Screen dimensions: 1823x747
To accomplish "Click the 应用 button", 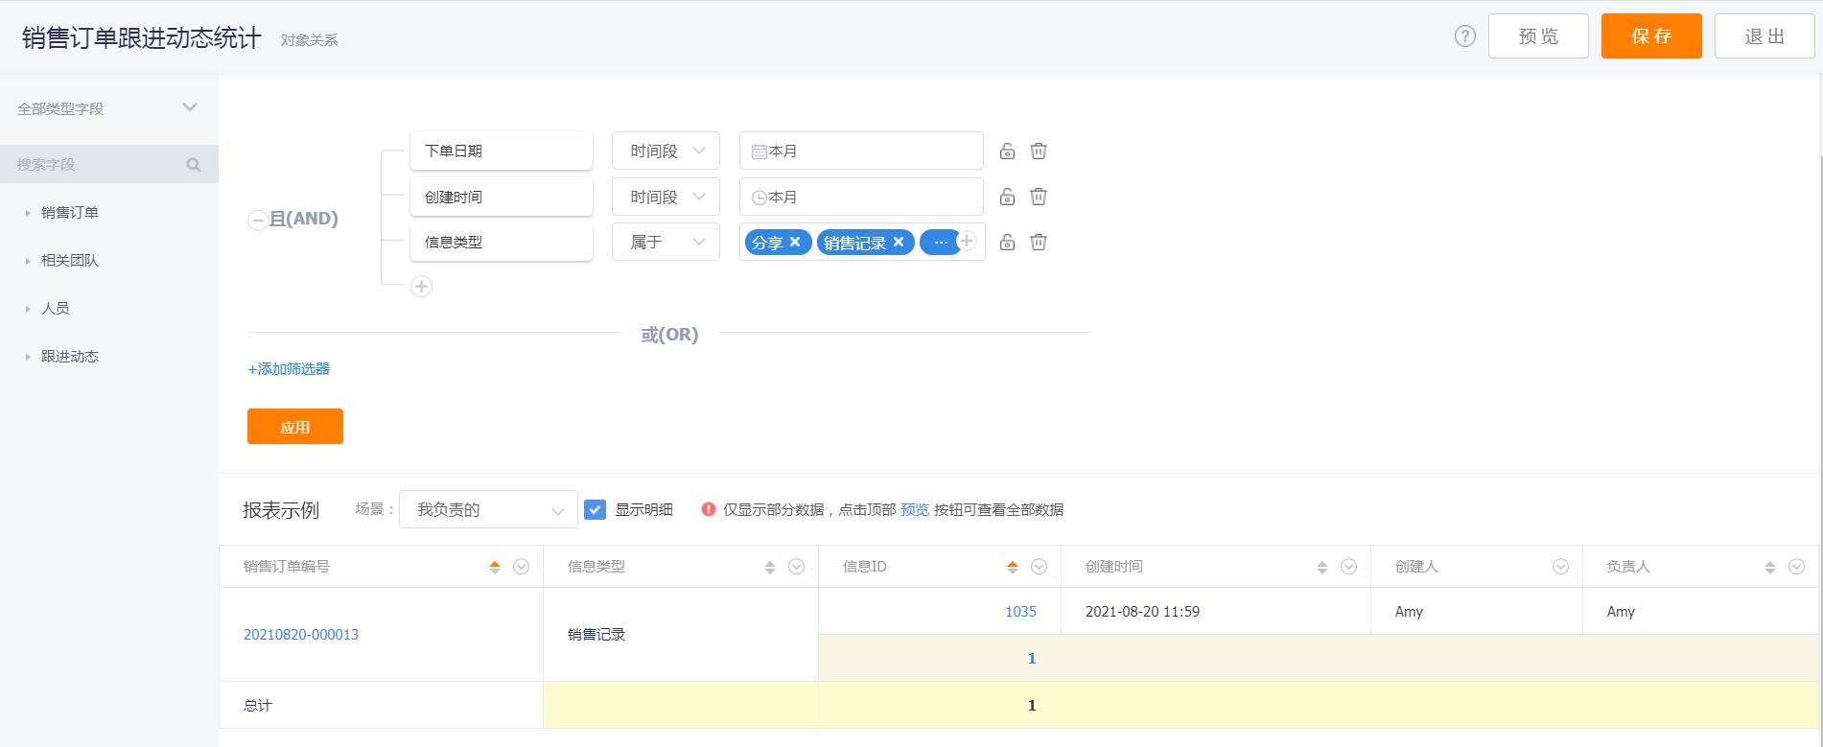I will tap(295, 427).
